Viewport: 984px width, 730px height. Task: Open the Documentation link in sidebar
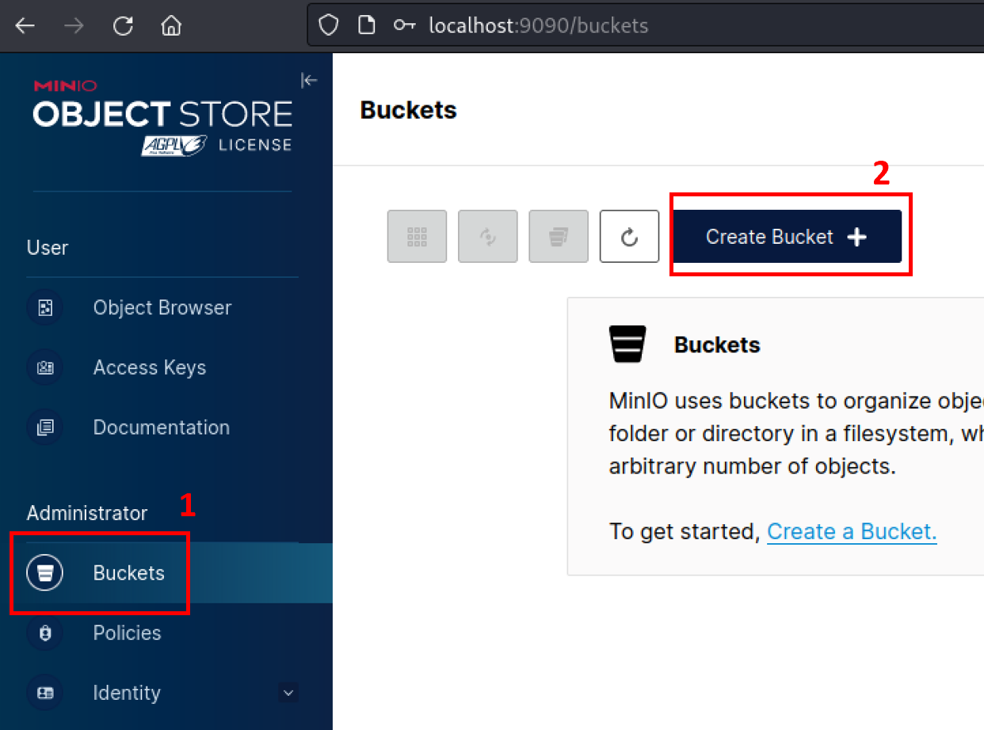(162, 428)
